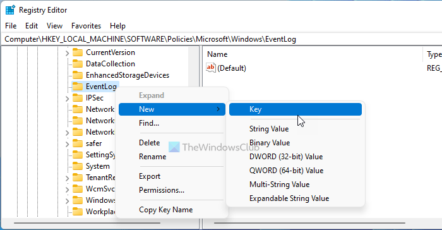This screenshot has width=442, height=230.
Task: Select Rename in the context menu
Action: tap(172, 157)
